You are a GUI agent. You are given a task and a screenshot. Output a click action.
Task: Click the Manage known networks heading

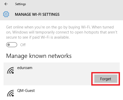pos(39,56)
